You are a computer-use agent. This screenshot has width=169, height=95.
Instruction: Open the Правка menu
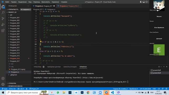point(14,2)
